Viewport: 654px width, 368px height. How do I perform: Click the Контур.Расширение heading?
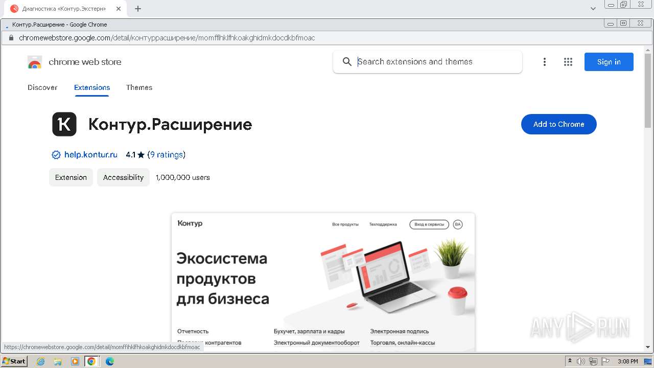[170, 124]
